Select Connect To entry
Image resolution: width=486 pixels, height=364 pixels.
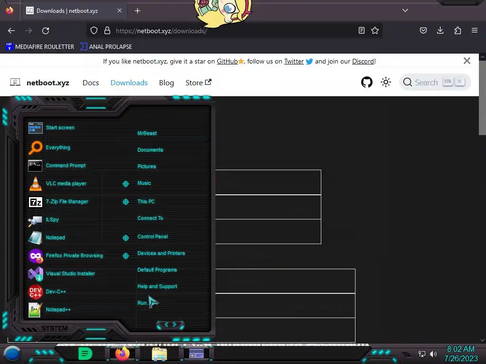(150, 218)
